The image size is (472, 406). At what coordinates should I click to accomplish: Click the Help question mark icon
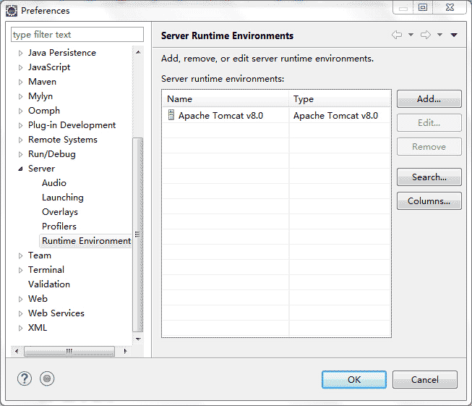25,378
